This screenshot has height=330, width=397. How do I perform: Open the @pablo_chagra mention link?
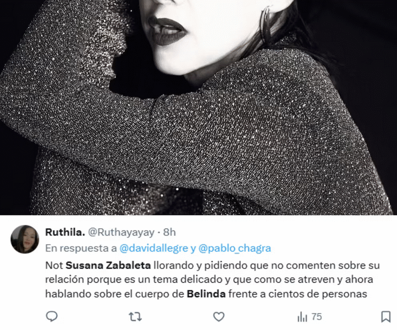235,248
